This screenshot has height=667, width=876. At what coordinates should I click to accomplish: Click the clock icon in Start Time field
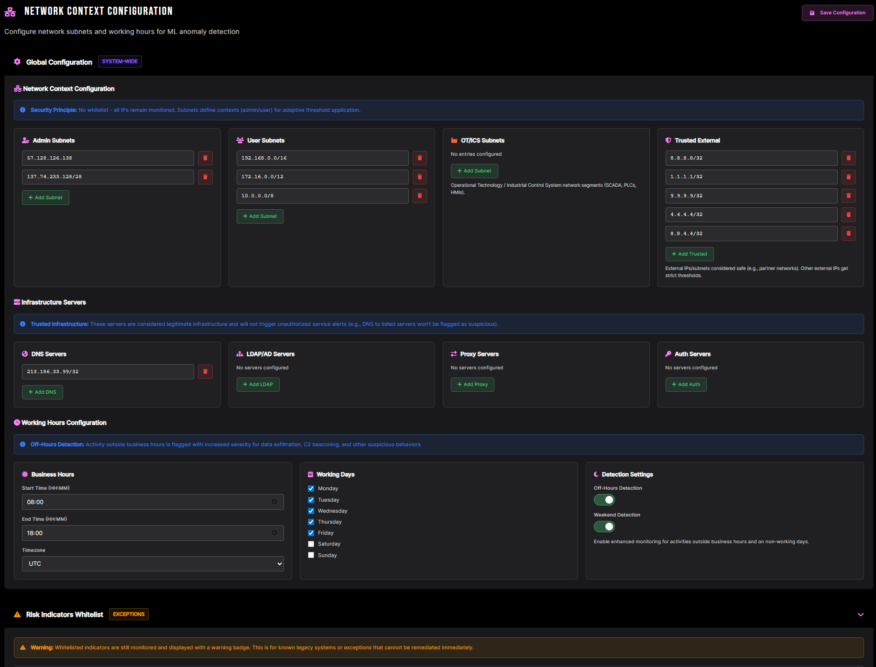pos(274,502)
